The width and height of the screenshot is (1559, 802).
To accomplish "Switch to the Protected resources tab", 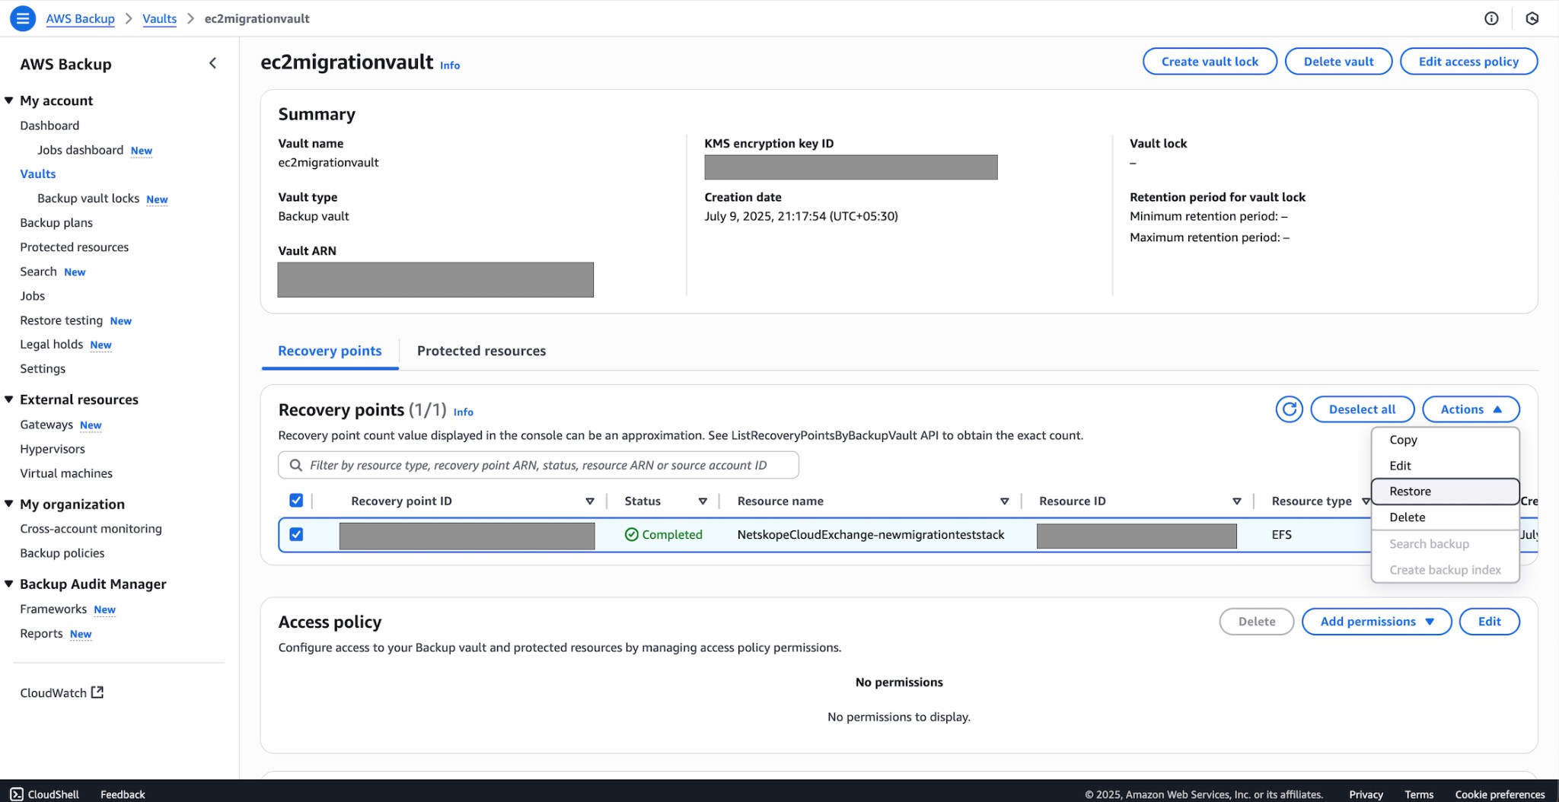I will [481, 351].
